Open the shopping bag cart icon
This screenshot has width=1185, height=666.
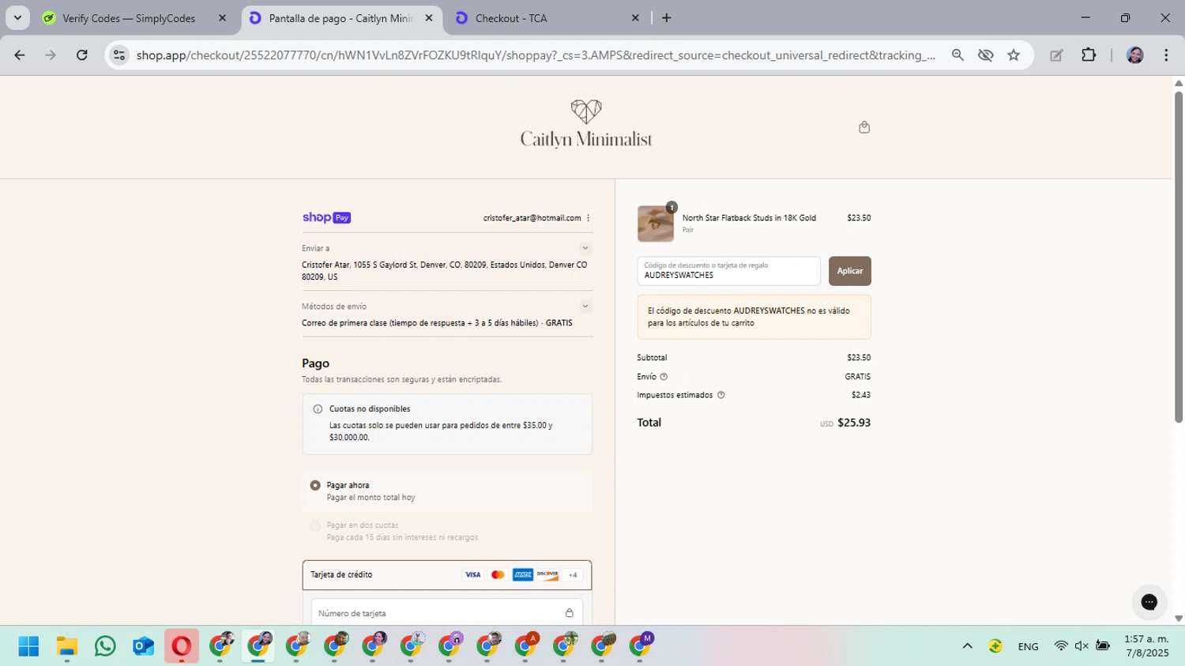coord(864,127)
